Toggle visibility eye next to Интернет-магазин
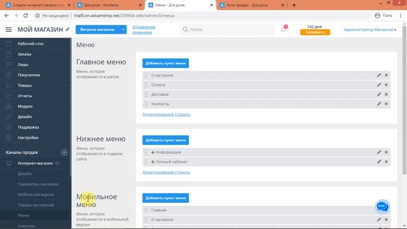Screen dimensions: 407x229 pos(57,163)
